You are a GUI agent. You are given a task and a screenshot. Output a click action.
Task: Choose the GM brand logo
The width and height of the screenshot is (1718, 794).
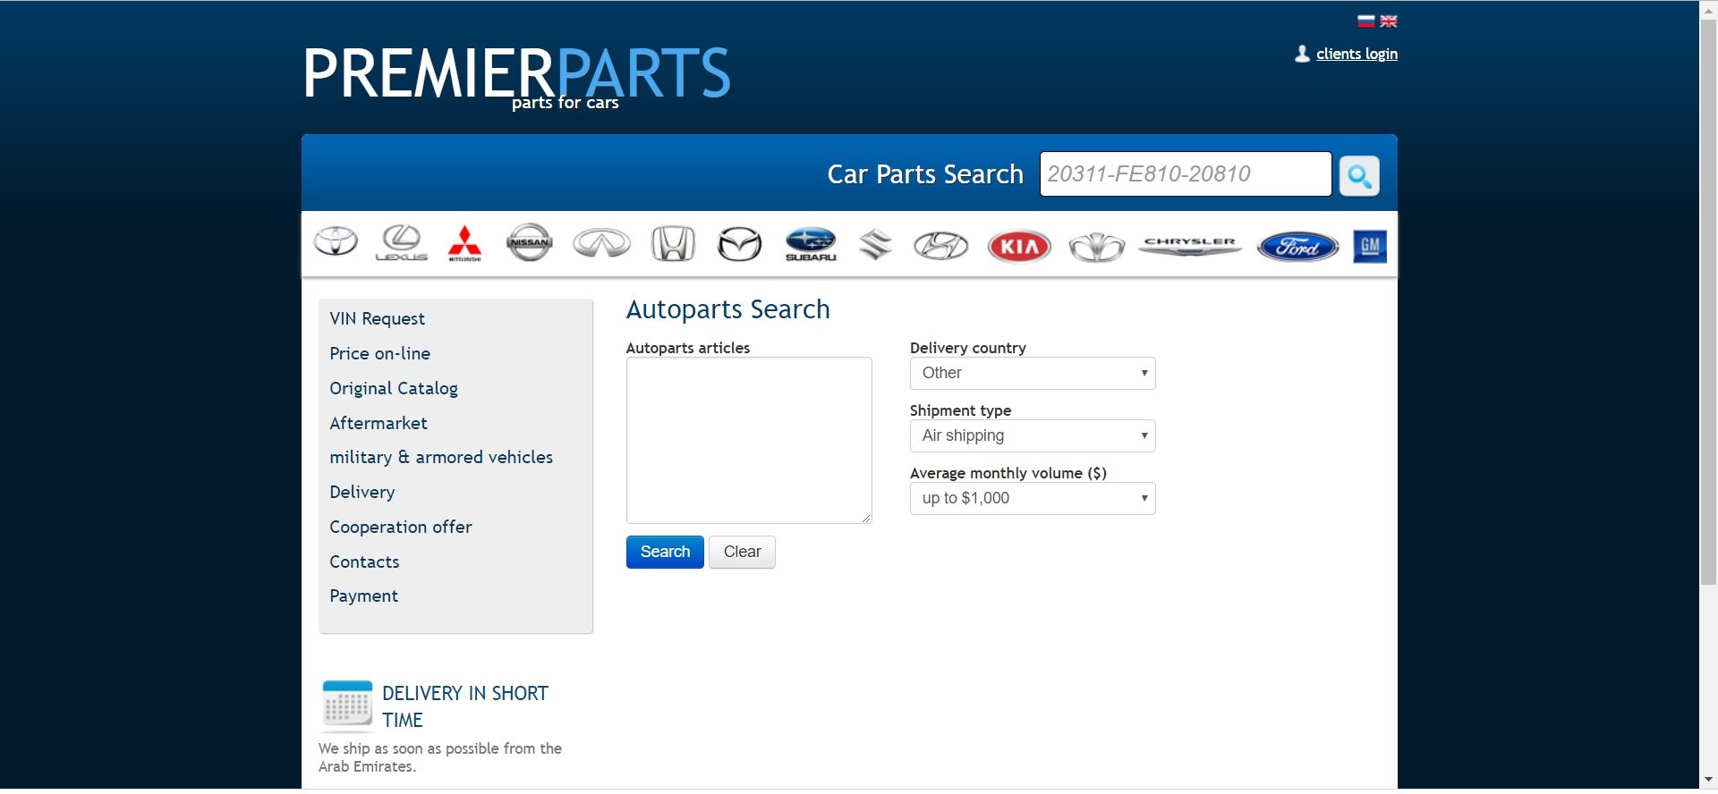[1370, 246]
